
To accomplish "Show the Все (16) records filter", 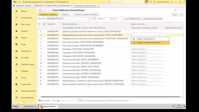I will (113, 19).
